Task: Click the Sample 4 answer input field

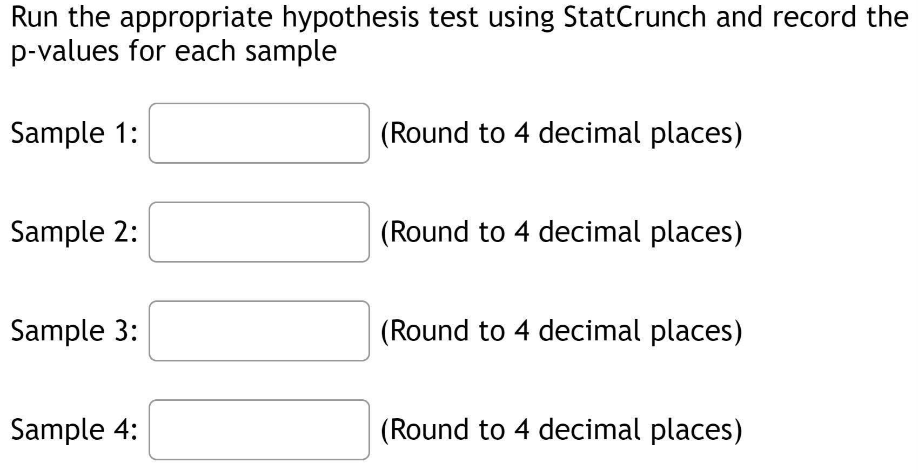Action: click(258, 428)
